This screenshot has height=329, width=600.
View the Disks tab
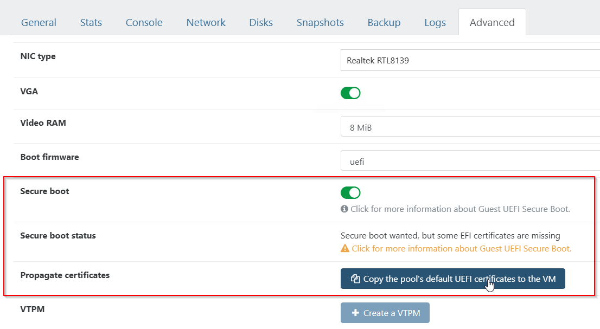click(261, 23)
